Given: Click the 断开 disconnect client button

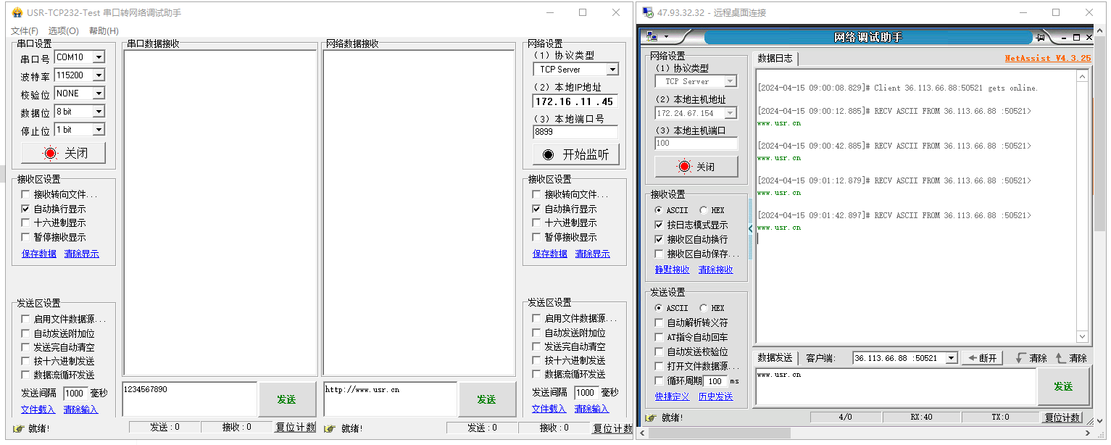Looking at the screenshot, I should 981,358.
